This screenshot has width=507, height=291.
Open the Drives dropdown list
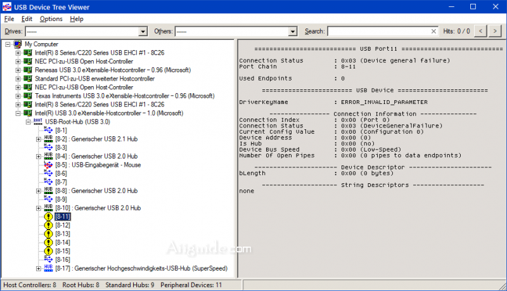[143, 31]
